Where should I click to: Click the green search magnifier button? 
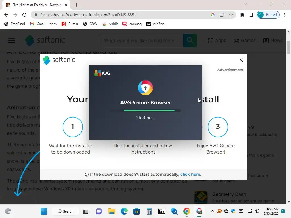[x=190, y=40]
